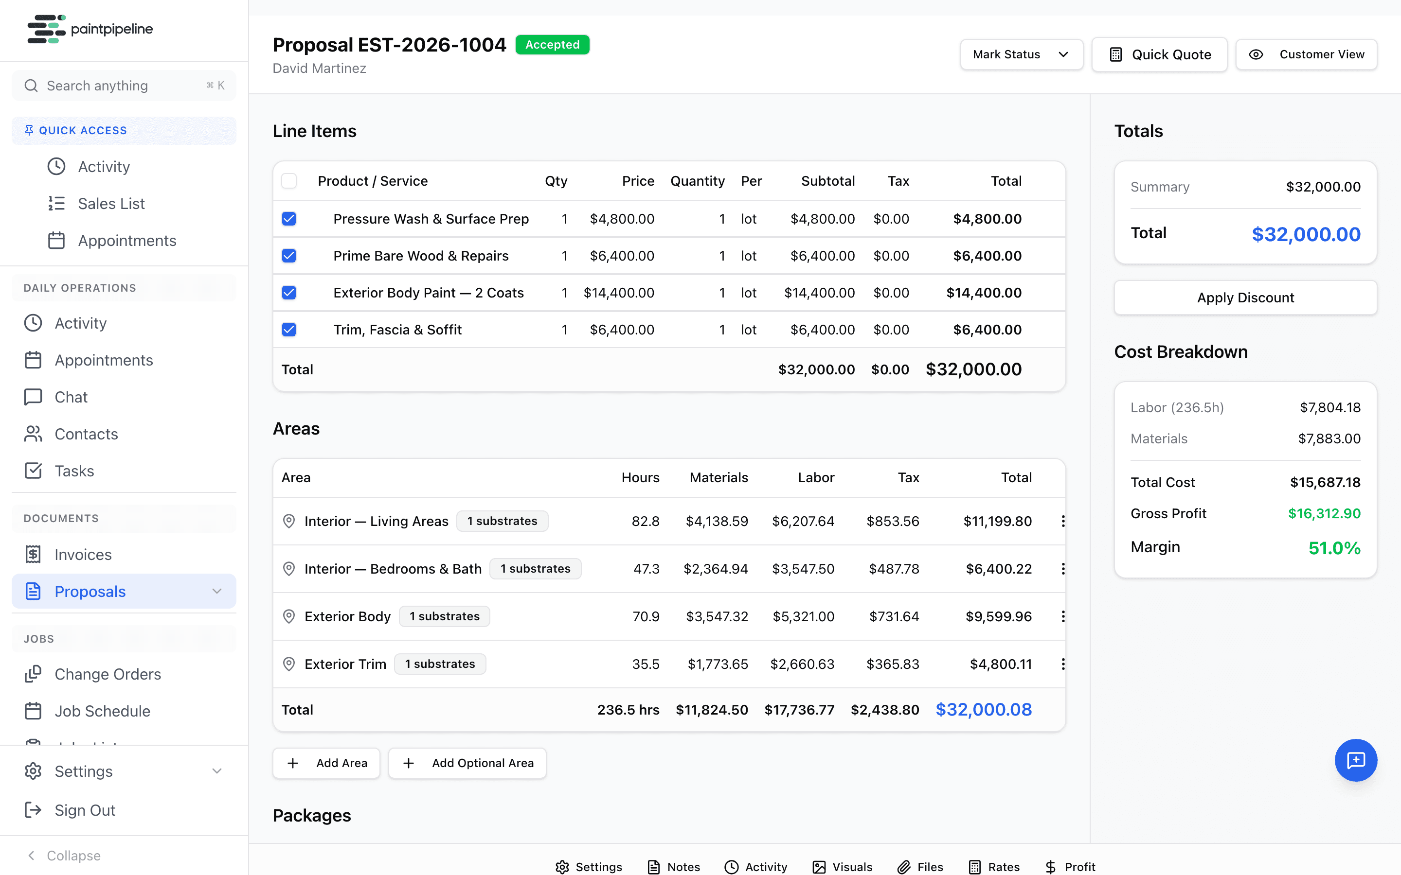The height and width of the screenshot is (875, 1401).
Task: Open the Job Schedule calendar icon
Action: tap(33, 711)
